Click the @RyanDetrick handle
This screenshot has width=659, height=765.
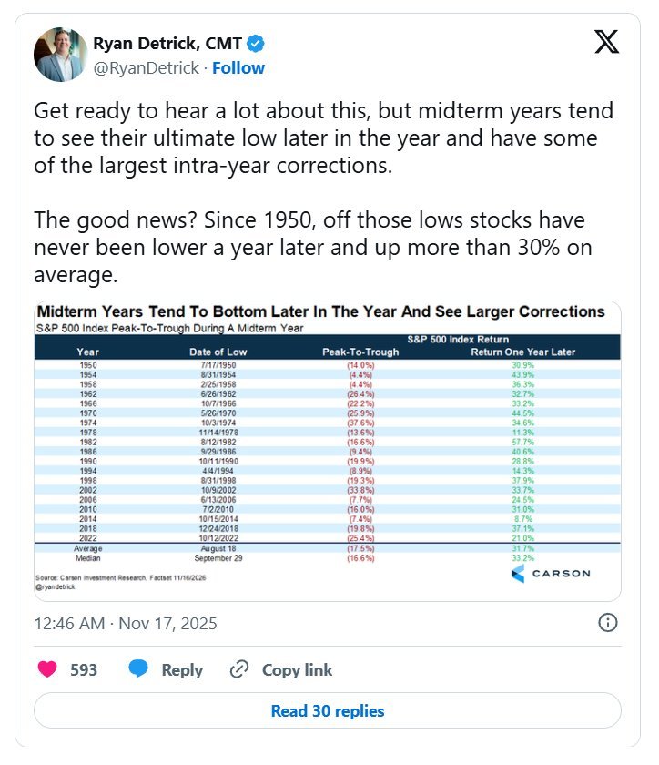pyautogui.click(x=146, y=67)
